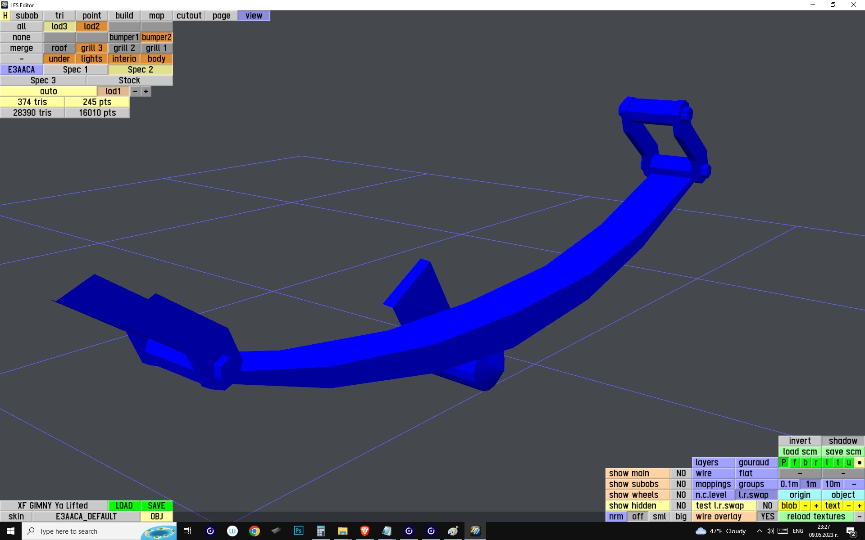The image size is (865, 540).
Task: Switch to the map tab
Action: point(156,16)
